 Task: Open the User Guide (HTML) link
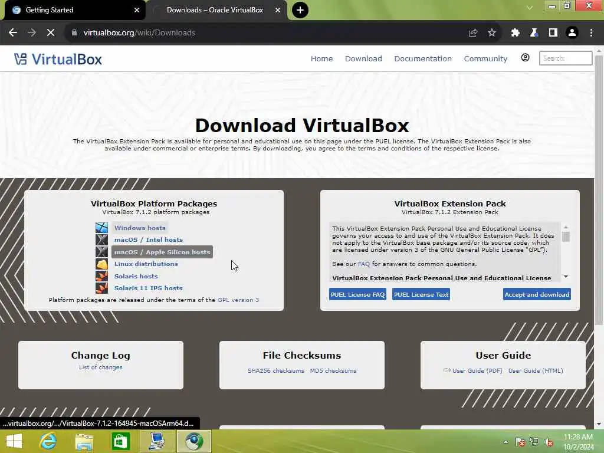tap(536, 371)
